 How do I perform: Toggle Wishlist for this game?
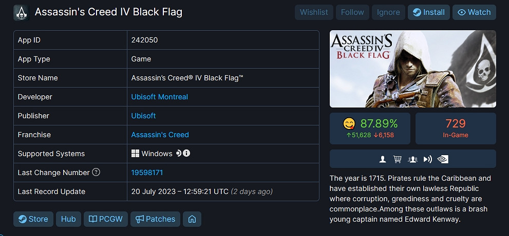[x=314, y=12]
